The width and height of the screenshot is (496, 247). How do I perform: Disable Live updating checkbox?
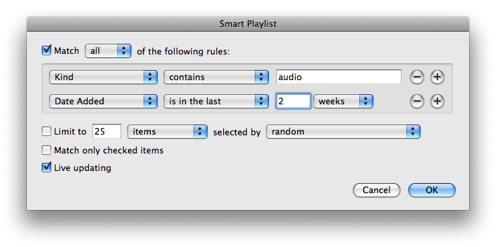point(46,168)
